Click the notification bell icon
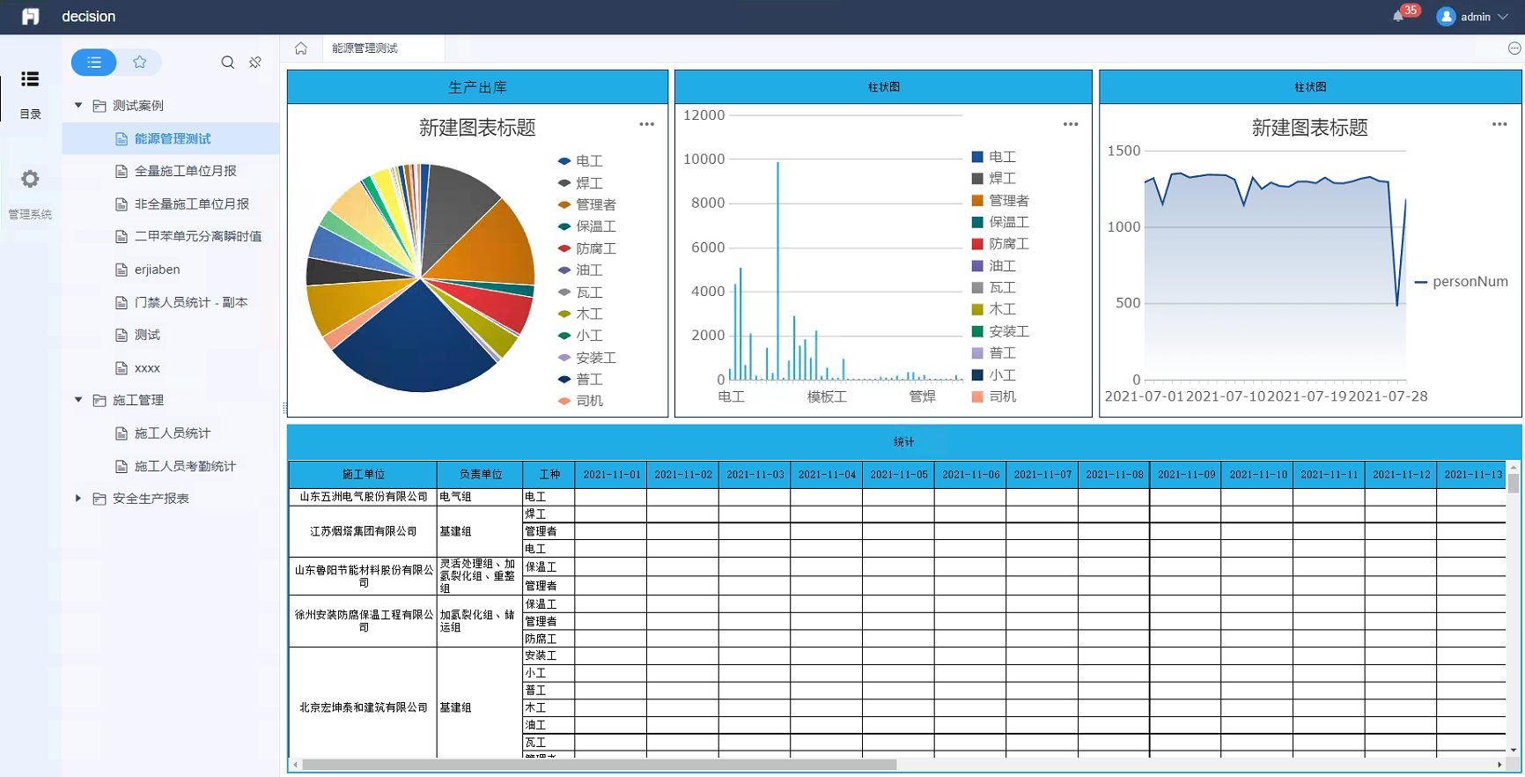This screenshot has width=1525, height=777. [1398, 17]
